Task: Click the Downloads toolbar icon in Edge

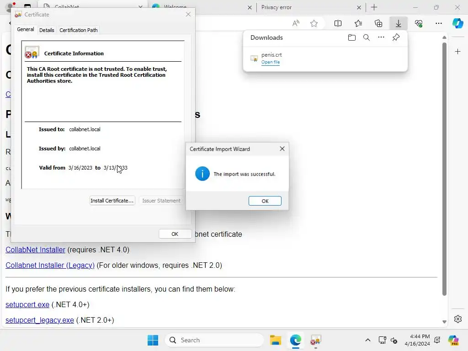Action: click(399, 23)
